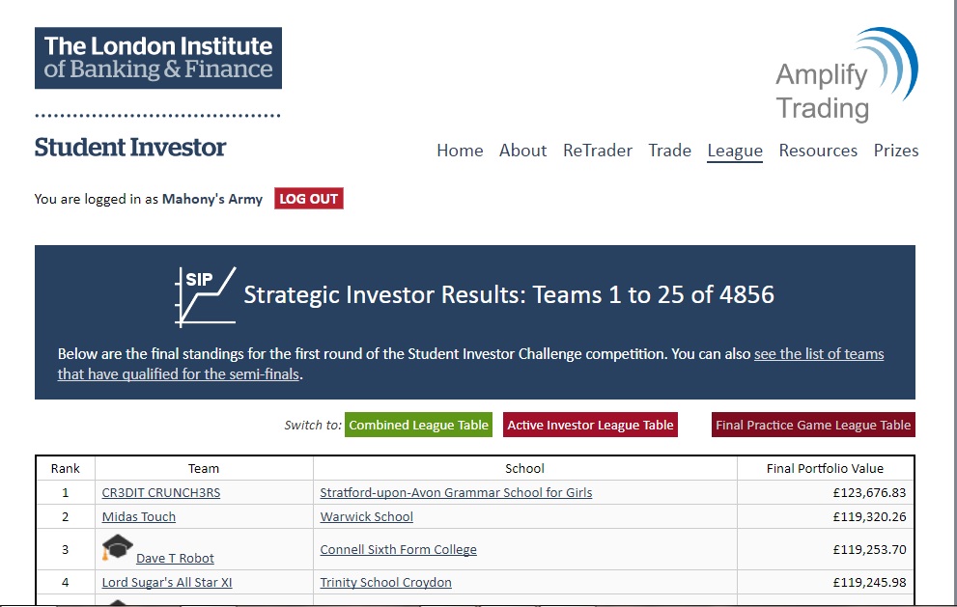Click the Amplify Trading logo
Viewport: 957px width, 607px height.
845,75
